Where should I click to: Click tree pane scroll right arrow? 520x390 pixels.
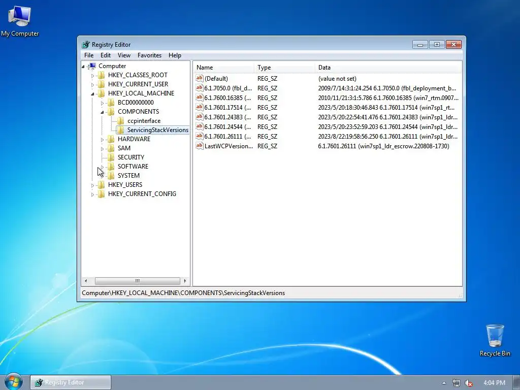coord(185,281)
